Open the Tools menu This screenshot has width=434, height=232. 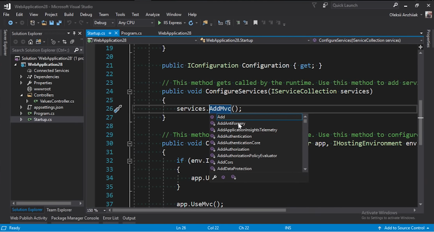[x=120, y=14]
